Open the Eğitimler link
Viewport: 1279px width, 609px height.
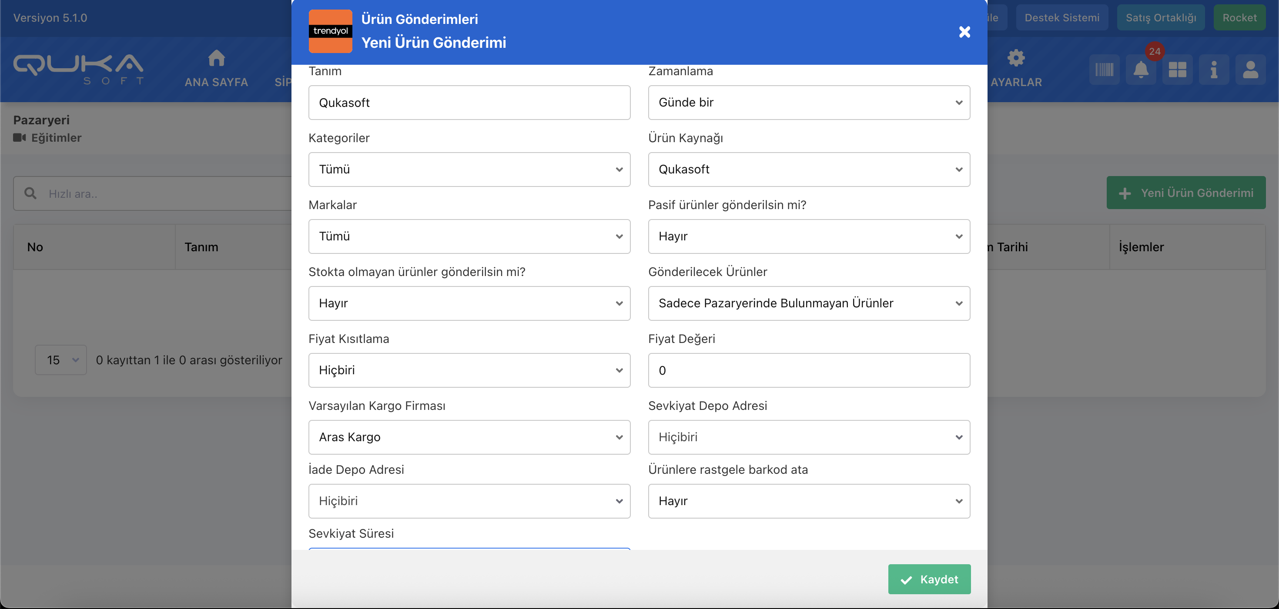(x=56, y=138)
